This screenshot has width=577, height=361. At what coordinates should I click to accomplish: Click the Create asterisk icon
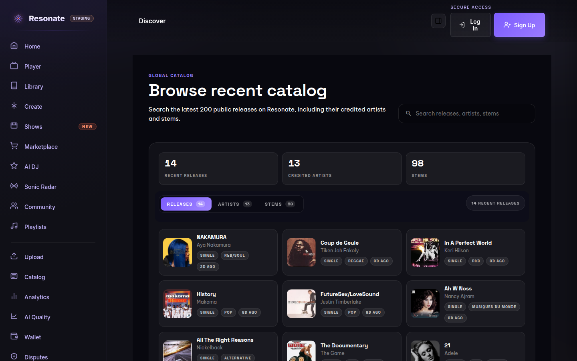tap(14, 105)
